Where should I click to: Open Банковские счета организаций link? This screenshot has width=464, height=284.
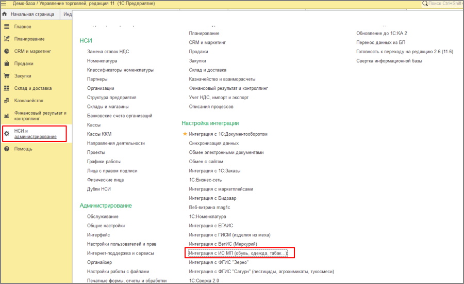point(120,116)
